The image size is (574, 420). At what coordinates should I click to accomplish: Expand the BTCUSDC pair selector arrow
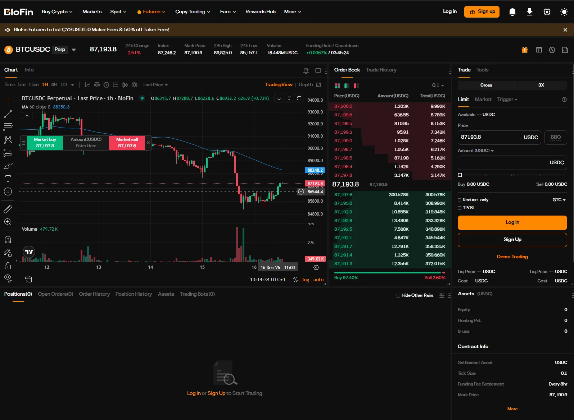click(74, 50)
